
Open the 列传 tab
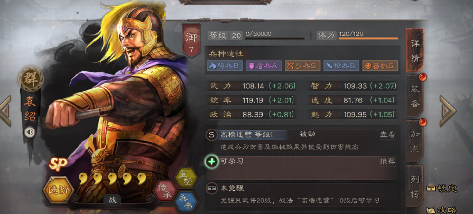pos(415,187)
